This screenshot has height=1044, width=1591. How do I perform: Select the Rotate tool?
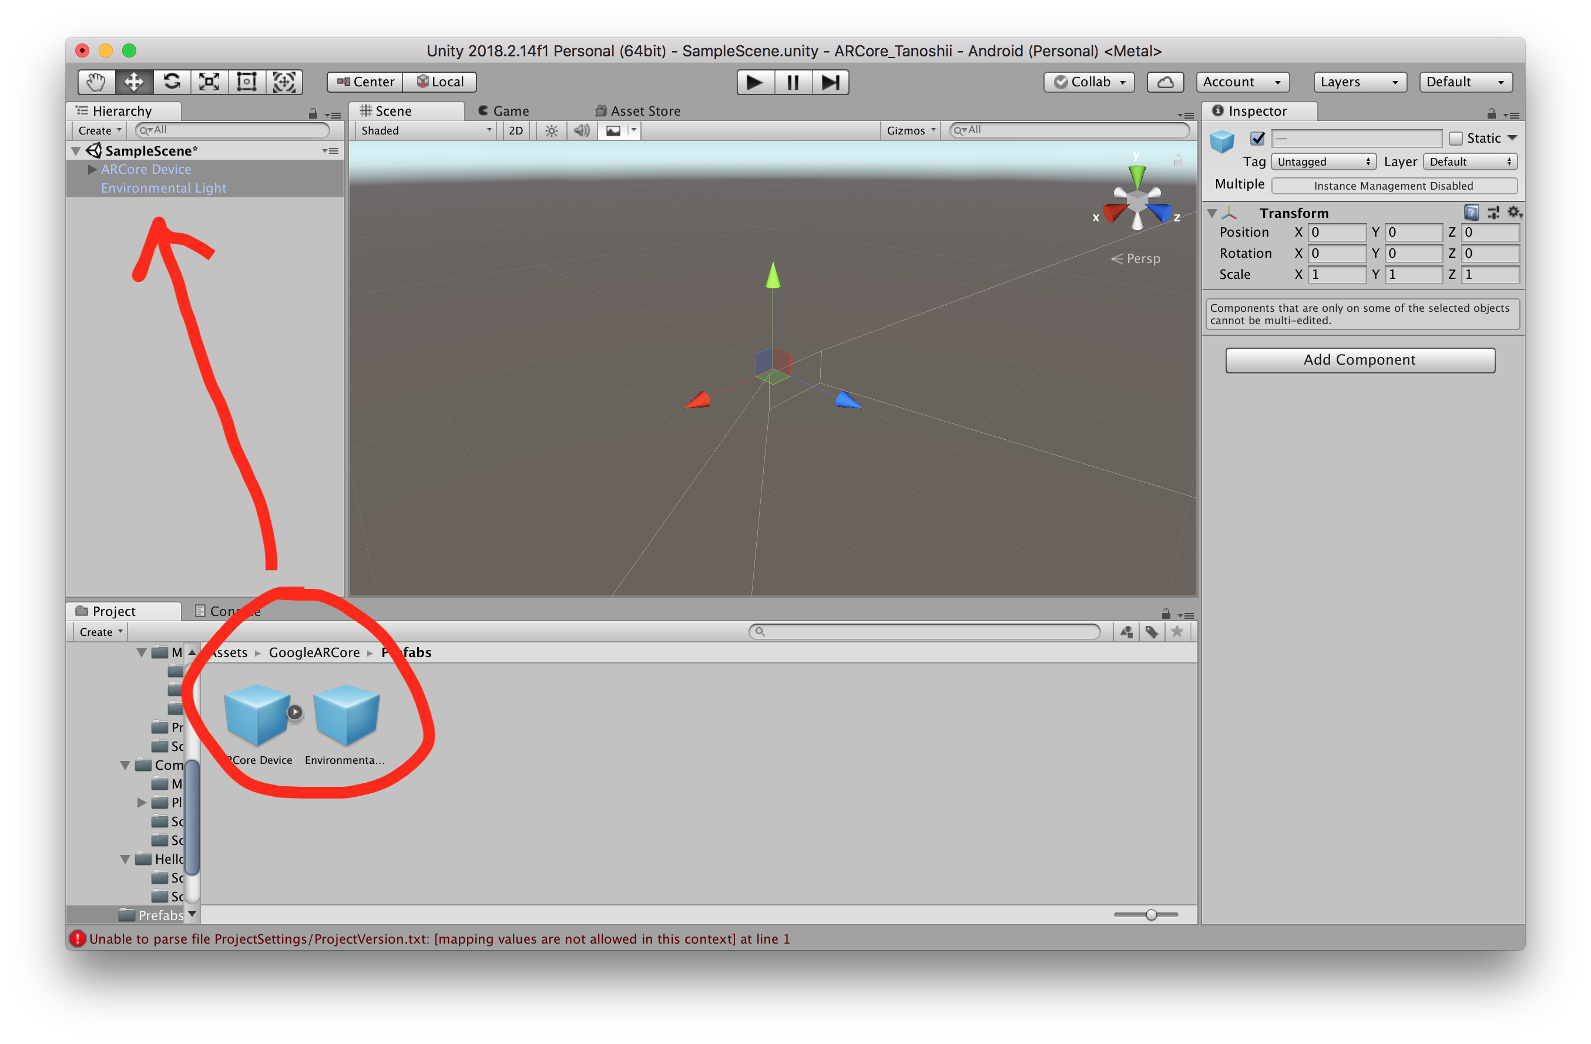click(x=172, y=82)
